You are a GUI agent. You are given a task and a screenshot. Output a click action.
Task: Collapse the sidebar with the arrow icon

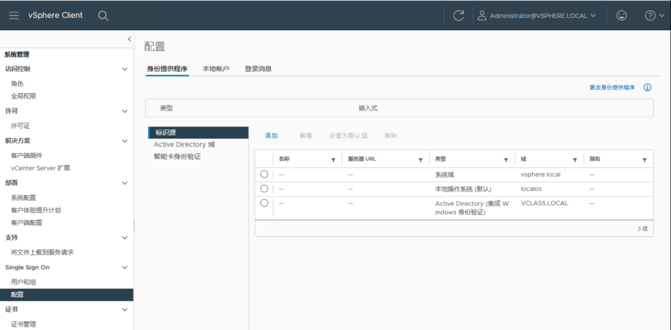(129, 39)
